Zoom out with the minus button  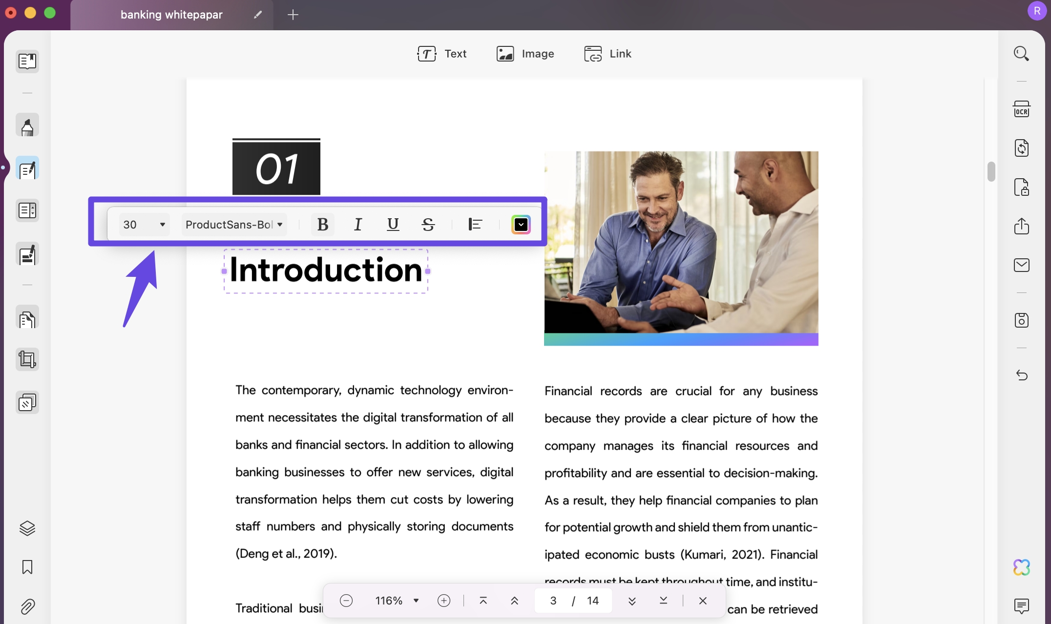coord(346,601)
